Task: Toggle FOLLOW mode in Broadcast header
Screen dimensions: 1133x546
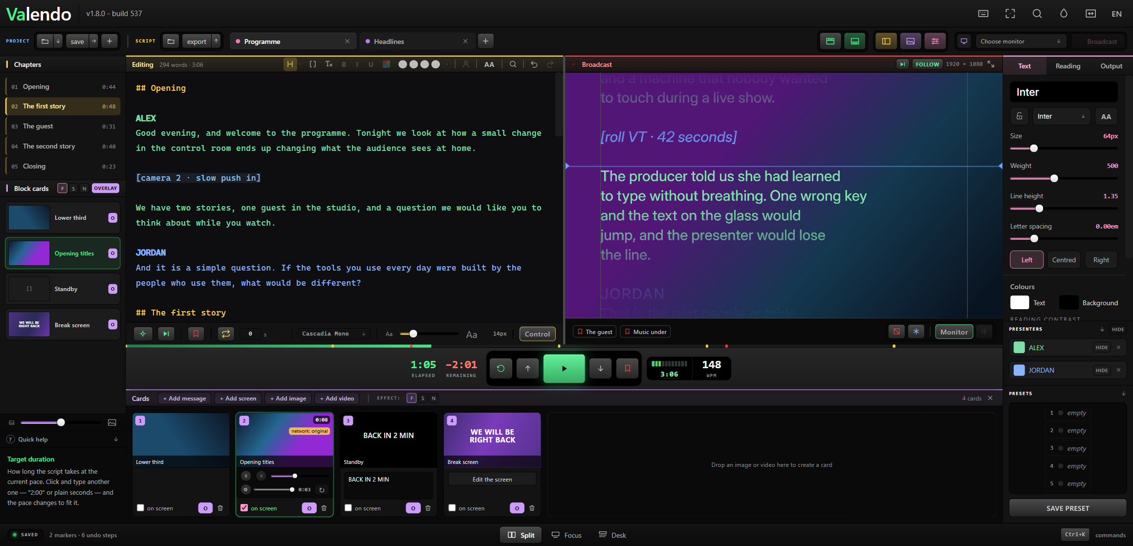Action: click(927, 64)
